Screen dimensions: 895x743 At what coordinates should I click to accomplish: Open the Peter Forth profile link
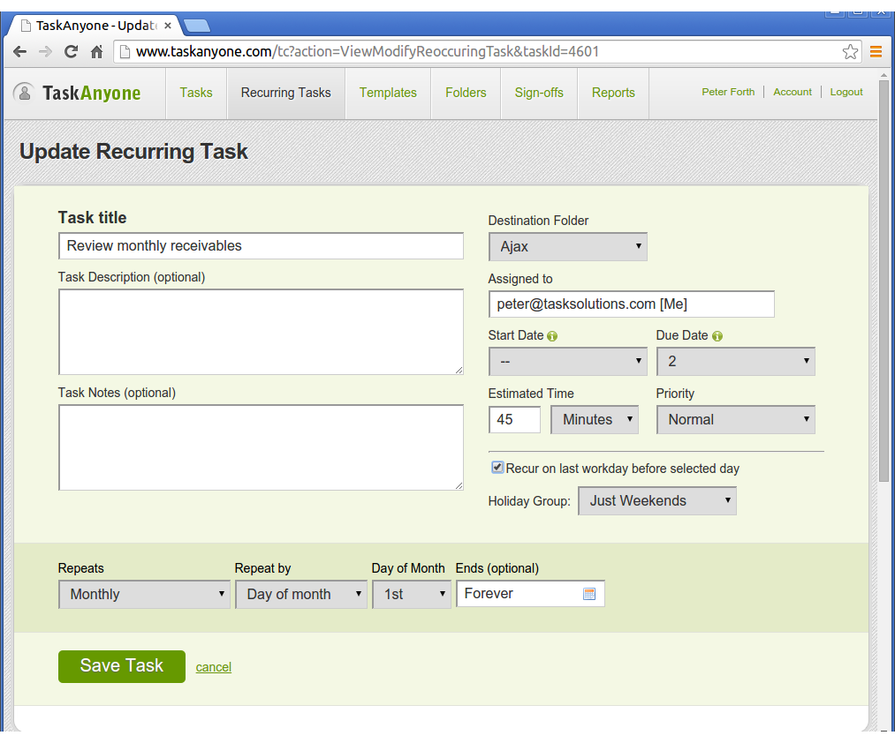click(728, 92)
